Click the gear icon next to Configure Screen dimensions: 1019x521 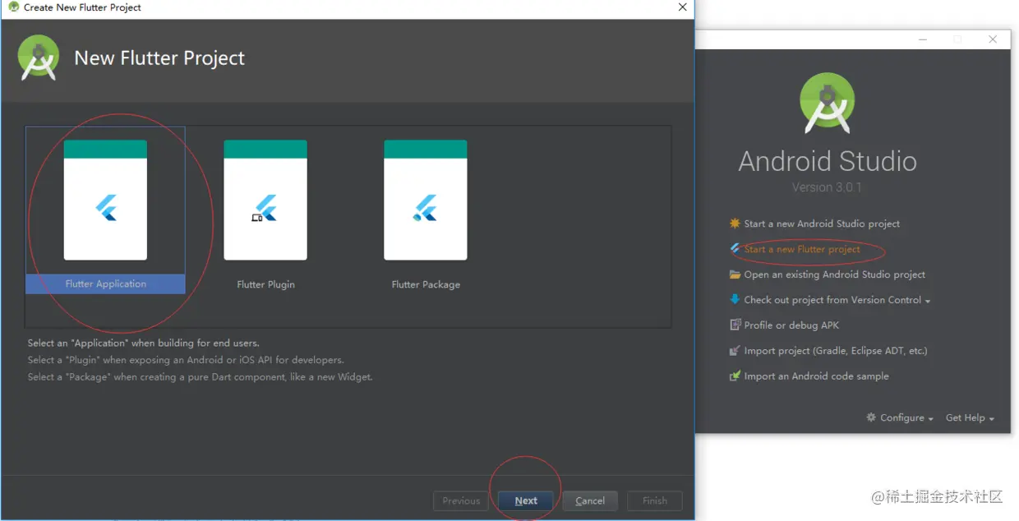point(871,417)
